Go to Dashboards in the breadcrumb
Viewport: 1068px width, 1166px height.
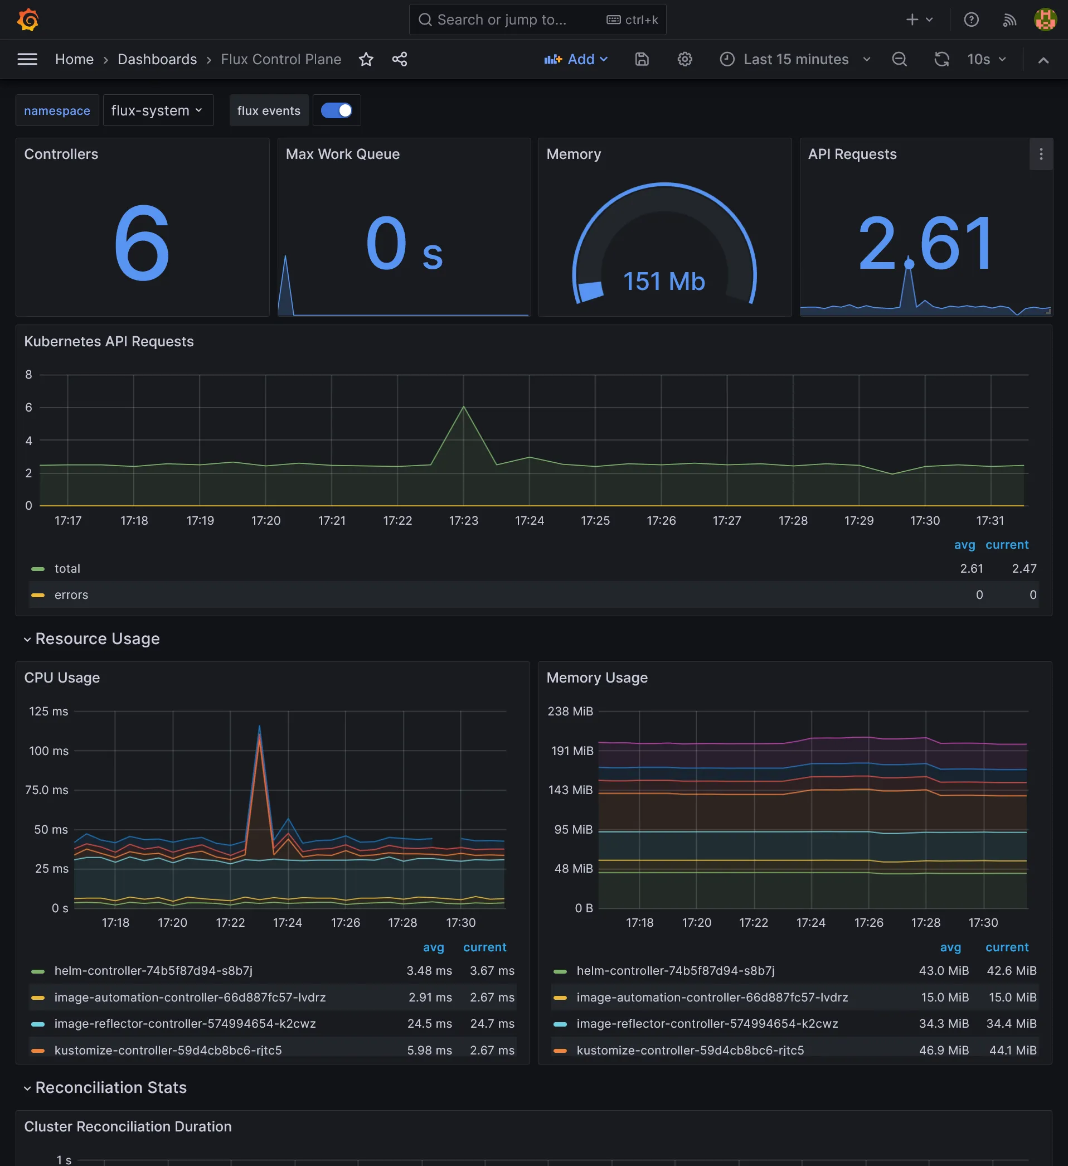(157, 59)
